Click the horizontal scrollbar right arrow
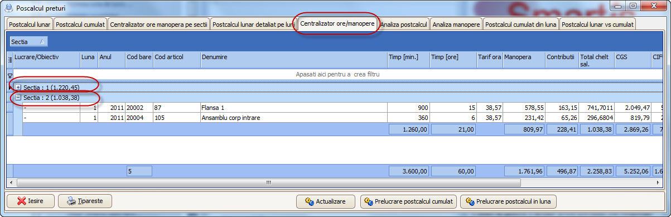 659,182
